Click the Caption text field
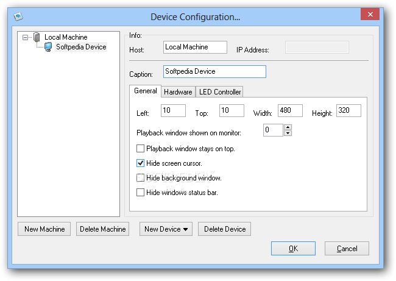The image size is (396, 281). click(x=214, y=71)
